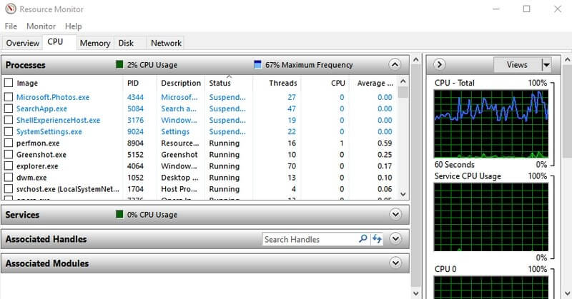Click PID 4064 cell

[135, 166]
